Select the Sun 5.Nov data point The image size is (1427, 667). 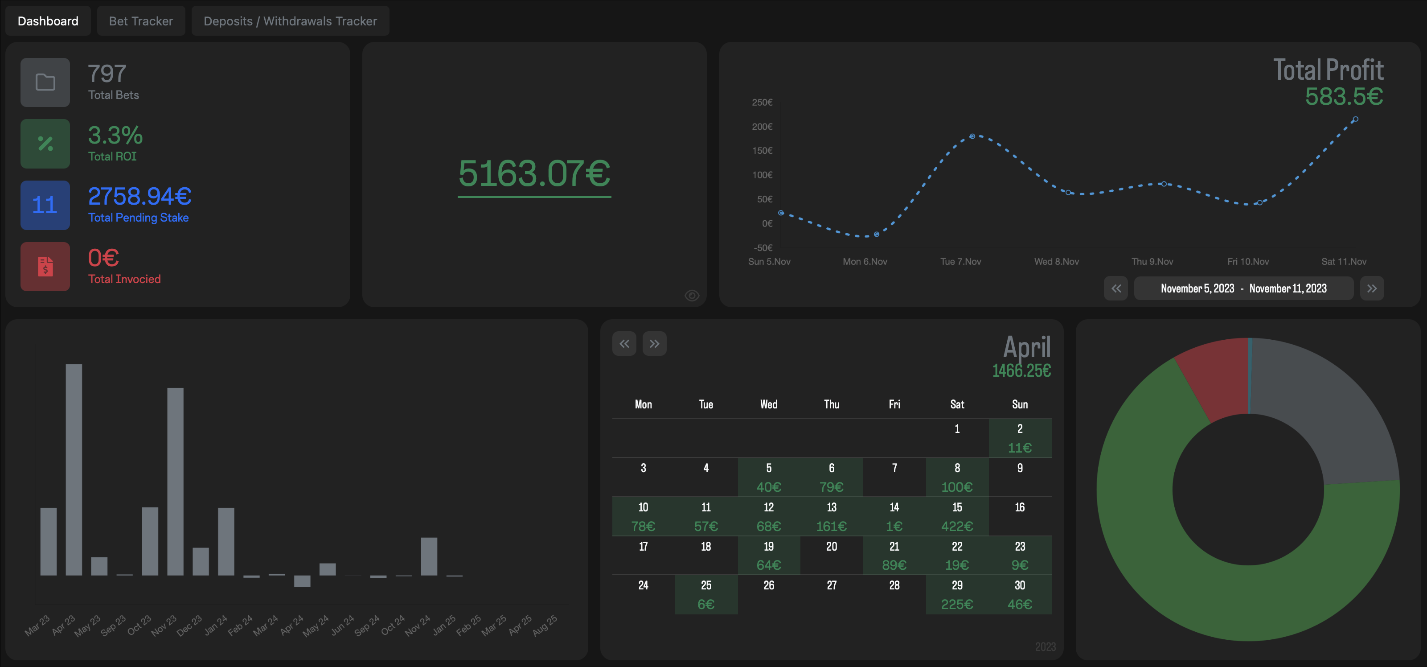click(780, 213)
